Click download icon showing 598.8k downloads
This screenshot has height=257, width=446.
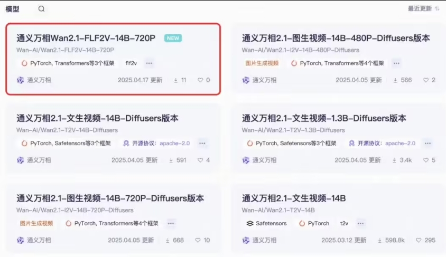tap(380, 241)
